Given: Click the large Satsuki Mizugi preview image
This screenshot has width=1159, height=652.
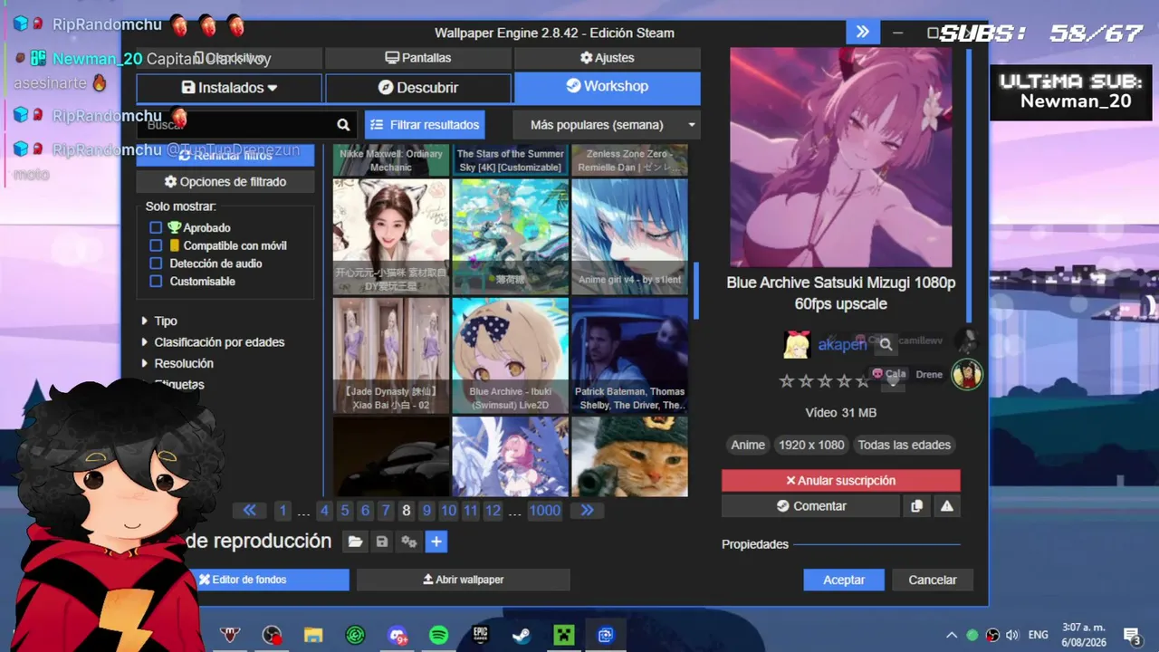Looking at the screenshot, I should click(841, 158).
